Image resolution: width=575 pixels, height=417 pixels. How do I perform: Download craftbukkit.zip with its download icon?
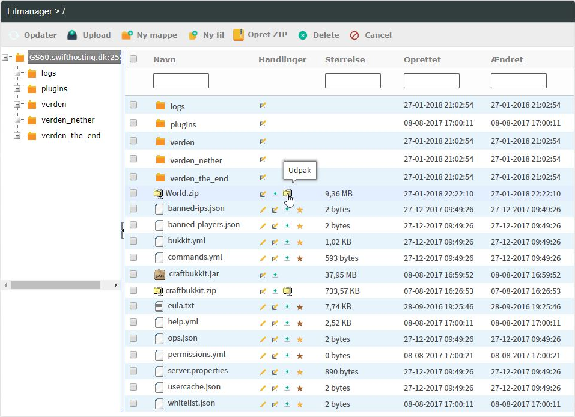pyautogui.click(x=275, y=291)
